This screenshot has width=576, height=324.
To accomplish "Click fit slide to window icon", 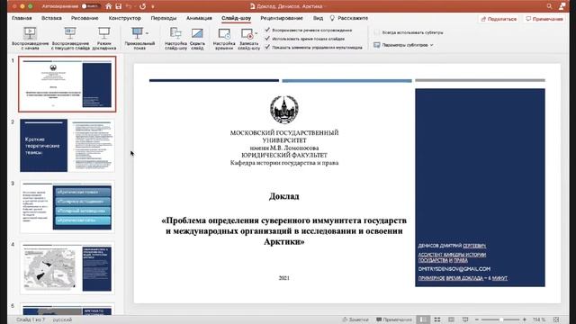I will coord(556,319).
